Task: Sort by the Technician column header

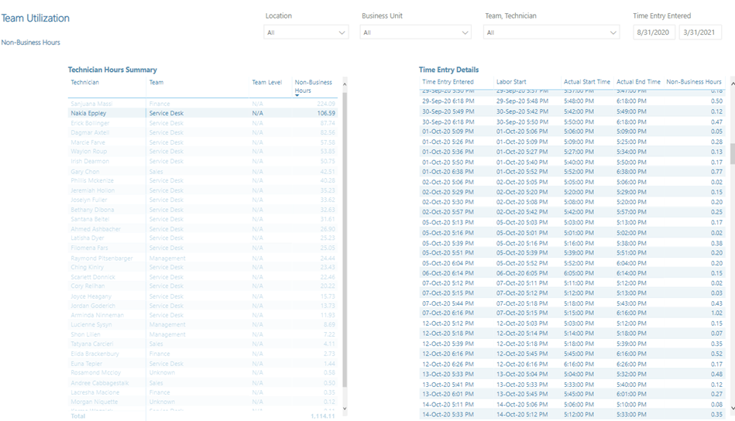Action: click(85, 82)
